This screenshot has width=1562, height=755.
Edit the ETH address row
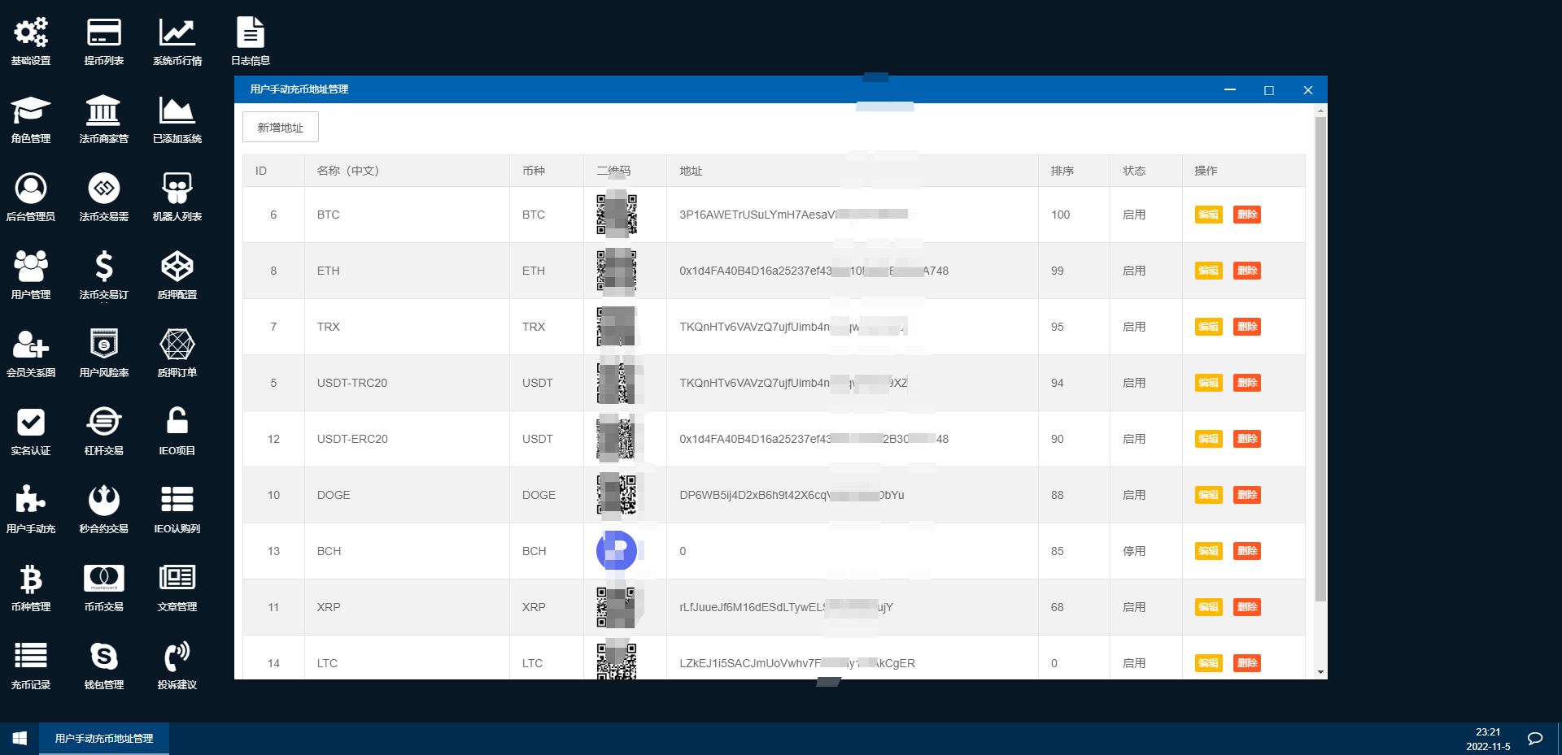[1208, 271]
